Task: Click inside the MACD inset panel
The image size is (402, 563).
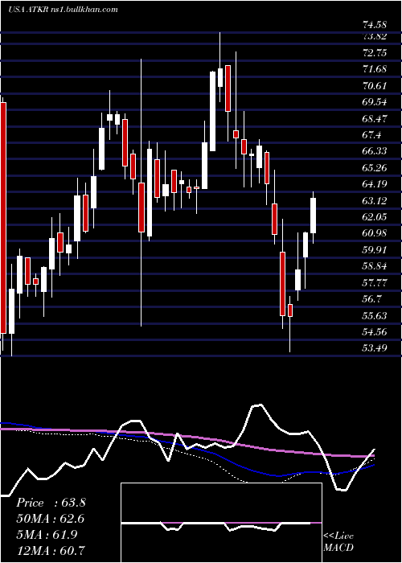Action: tap(221, 523)
